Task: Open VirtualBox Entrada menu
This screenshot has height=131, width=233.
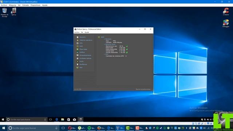Action: 25,5
